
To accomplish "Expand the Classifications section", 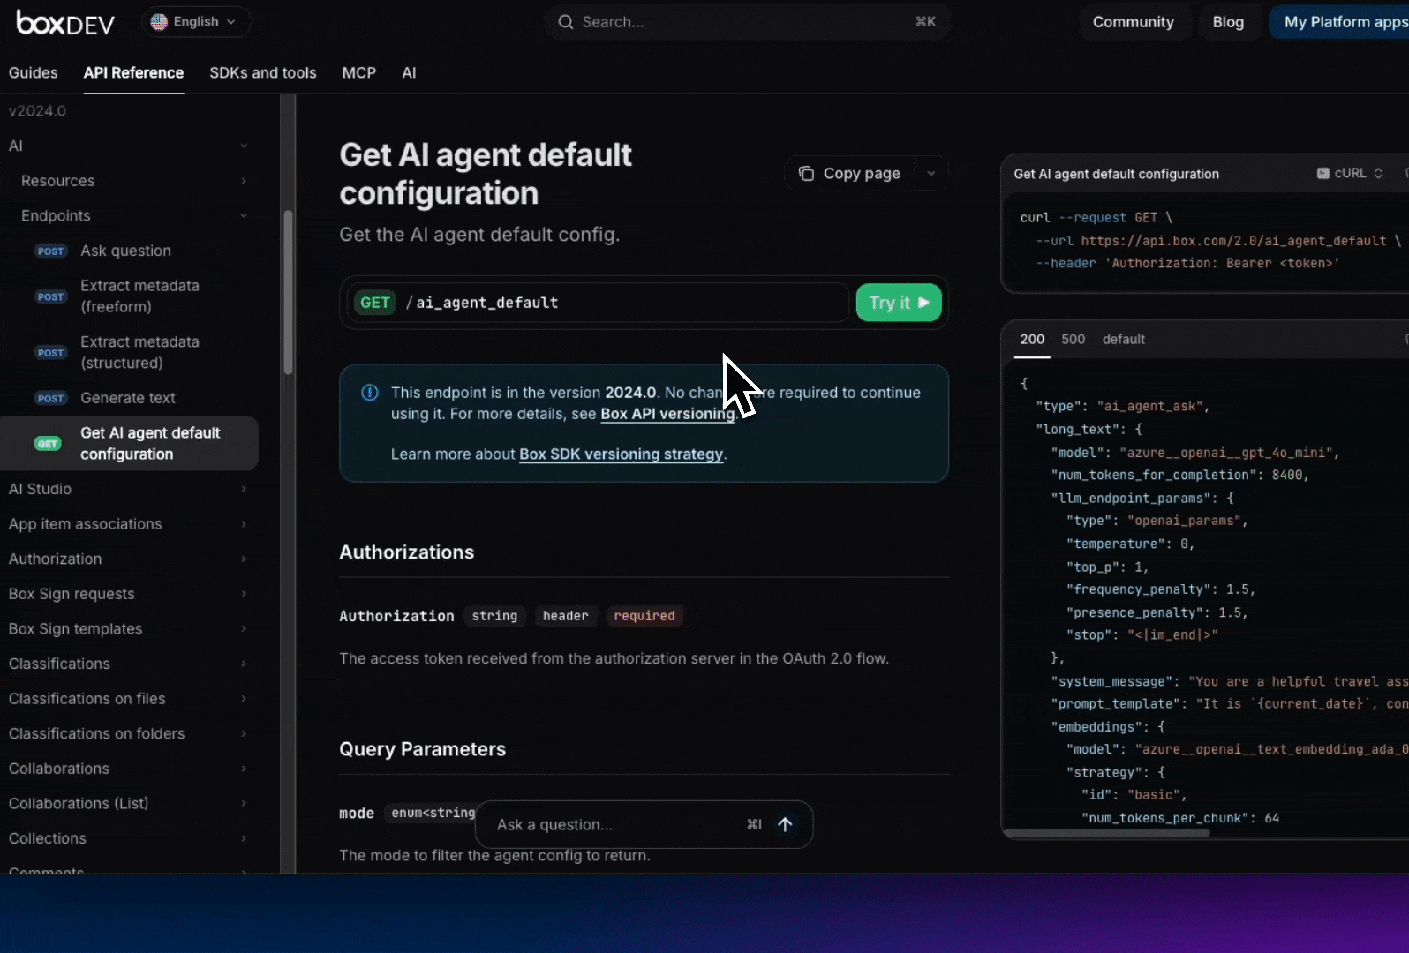I will (129, 664).
